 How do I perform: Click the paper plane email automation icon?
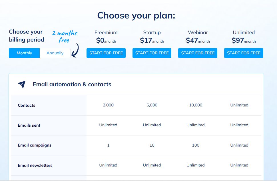[x=22, y=85]
